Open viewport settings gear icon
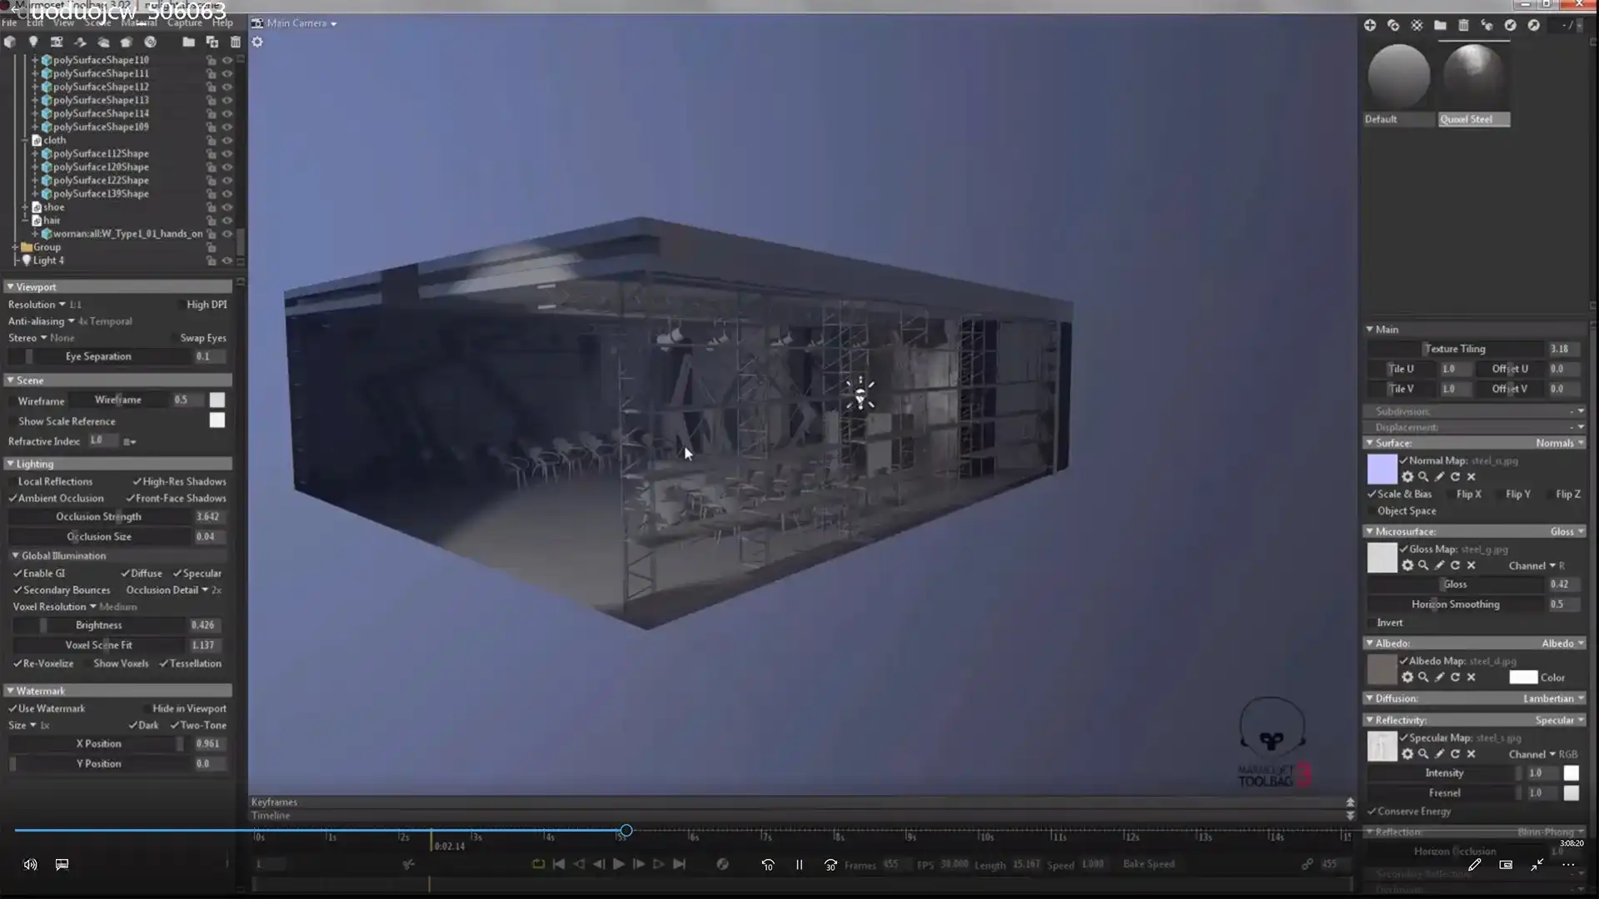The height and width of the screenshot is (899, 1599). coord(257,42)
